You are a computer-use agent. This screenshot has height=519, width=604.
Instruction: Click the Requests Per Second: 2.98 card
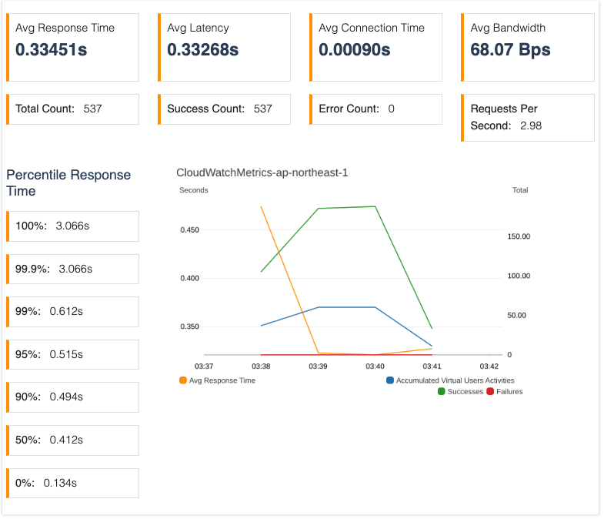528,118
